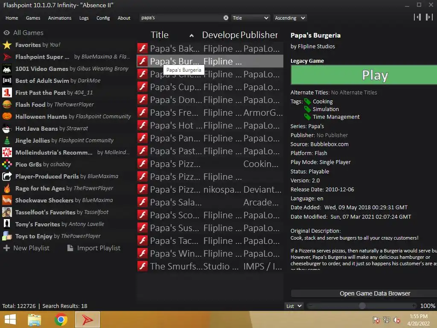This screenshot has height=328, width=437.
Task: Select the 1001 Video Games playlist icon
Action: pyautogui.click(x=7, y=69)
